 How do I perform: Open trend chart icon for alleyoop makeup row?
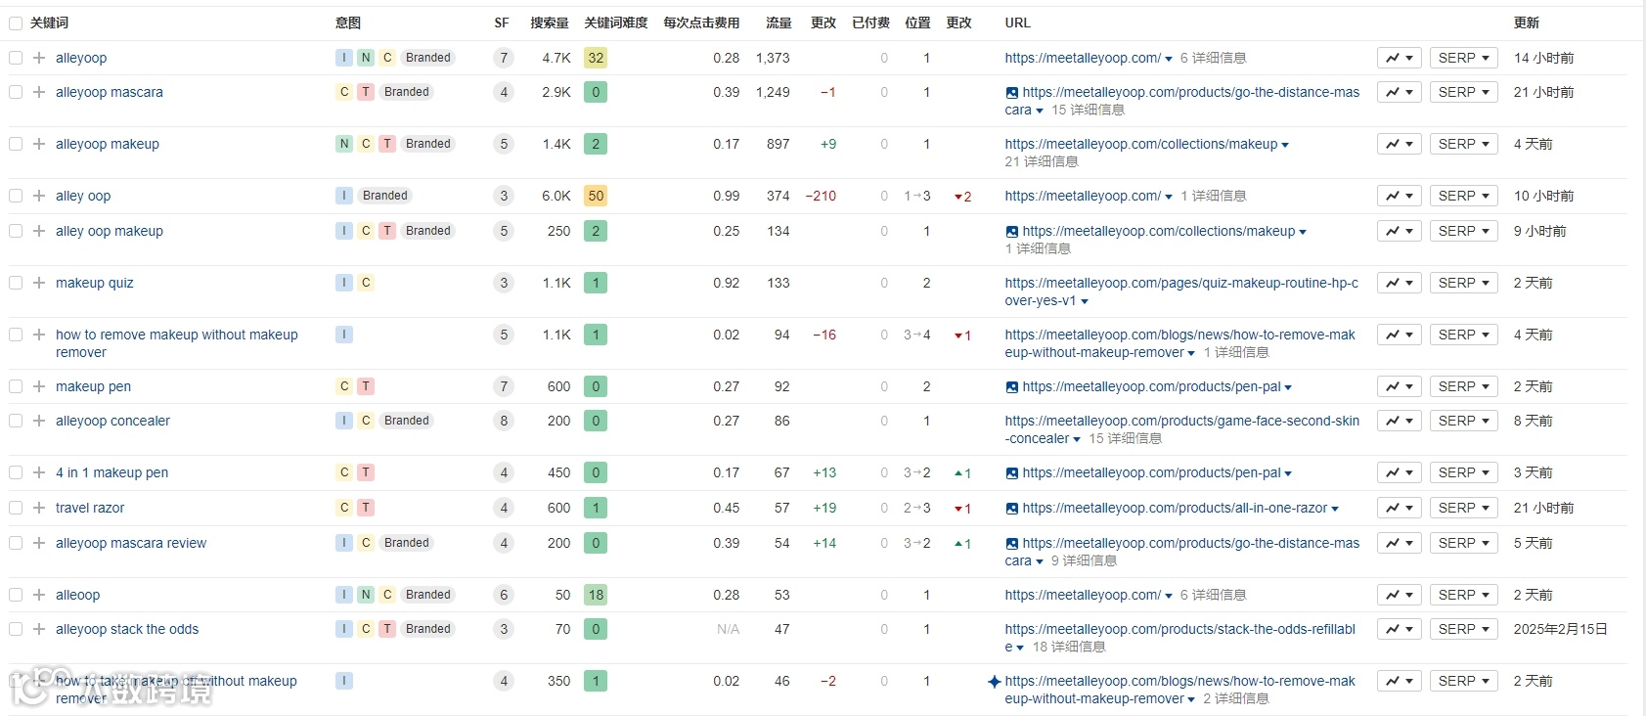(x=1400, y=144)
